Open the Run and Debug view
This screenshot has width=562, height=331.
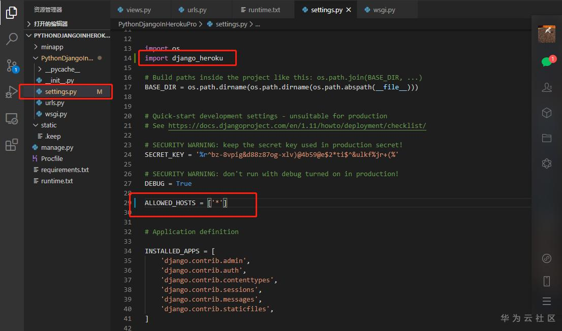12,92
